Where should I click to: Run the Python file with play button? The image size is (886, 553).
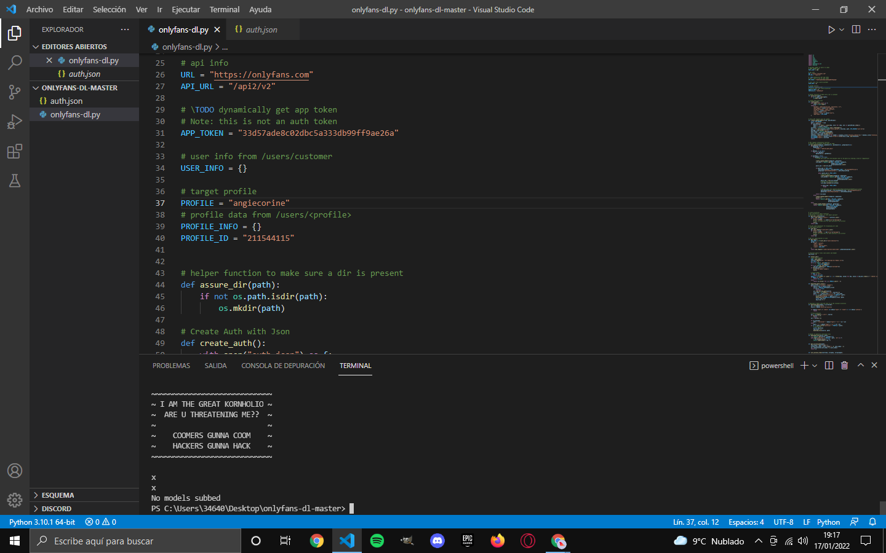point(831,29)
